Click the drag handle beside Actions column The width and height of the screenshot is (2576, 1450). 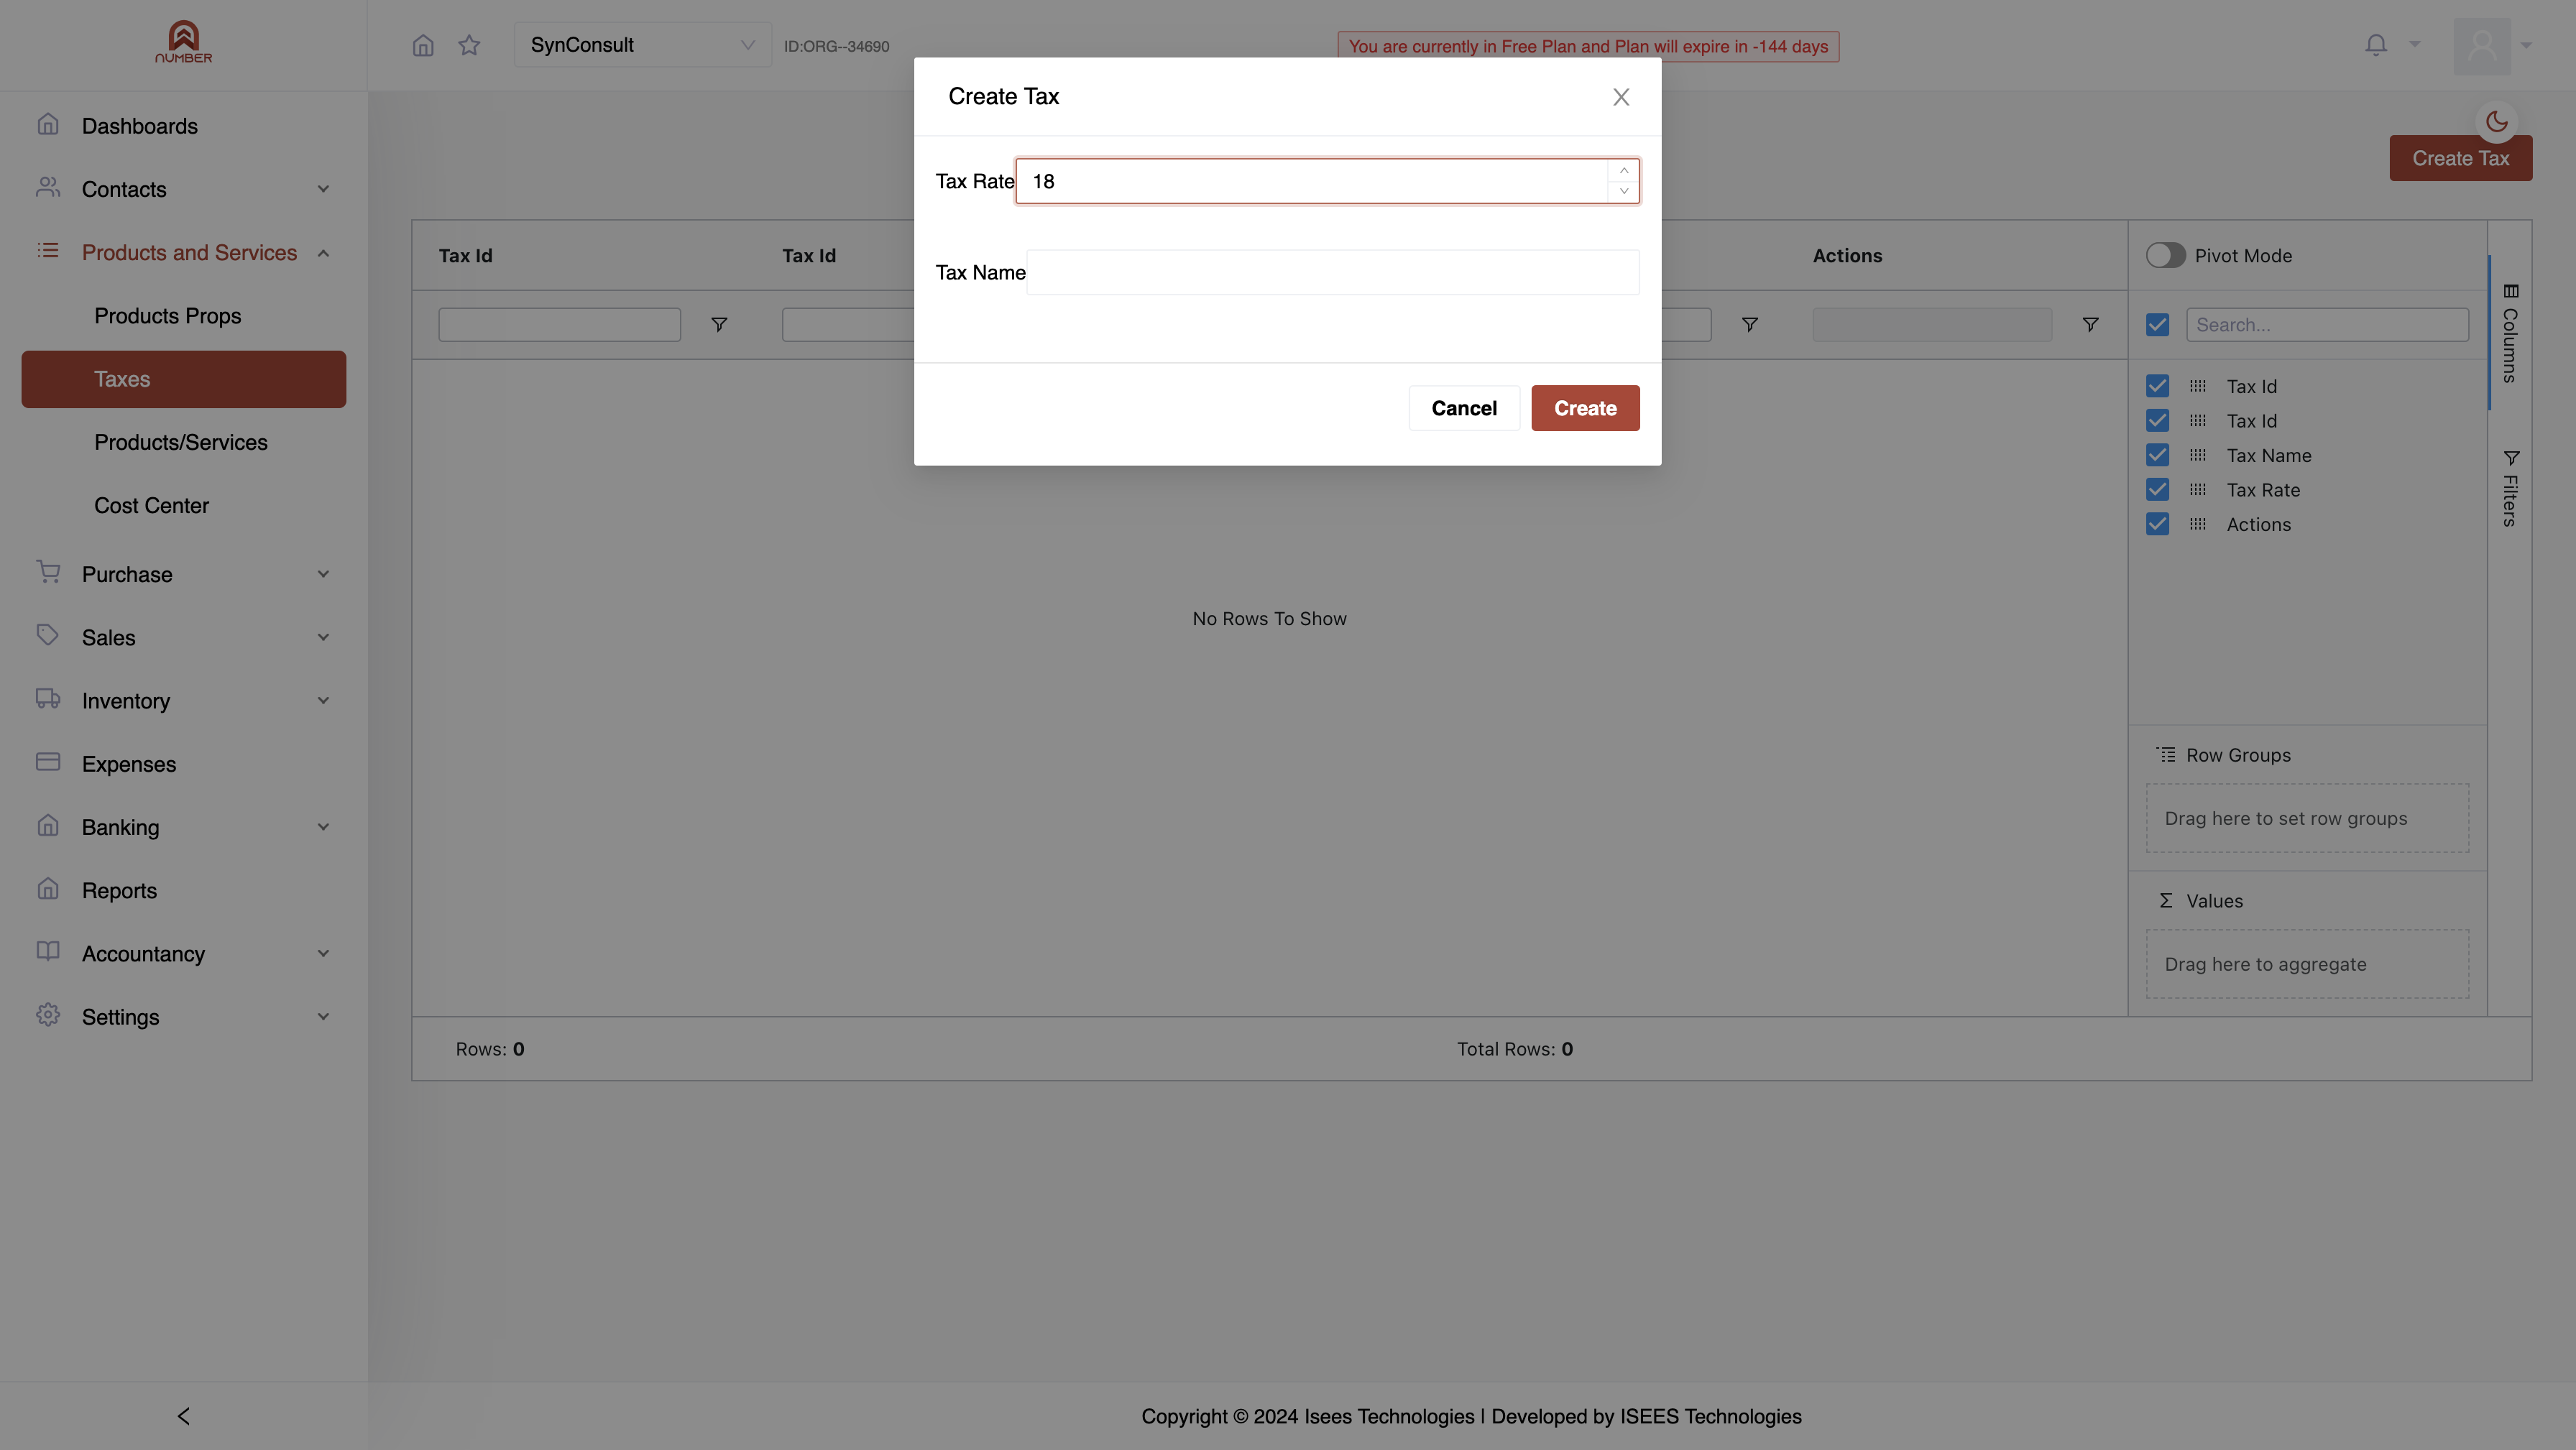[x=2197, y=524]
